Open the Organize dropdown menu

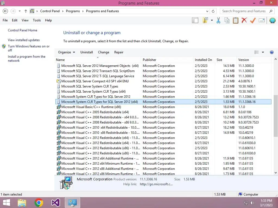(x=67, y=52)
